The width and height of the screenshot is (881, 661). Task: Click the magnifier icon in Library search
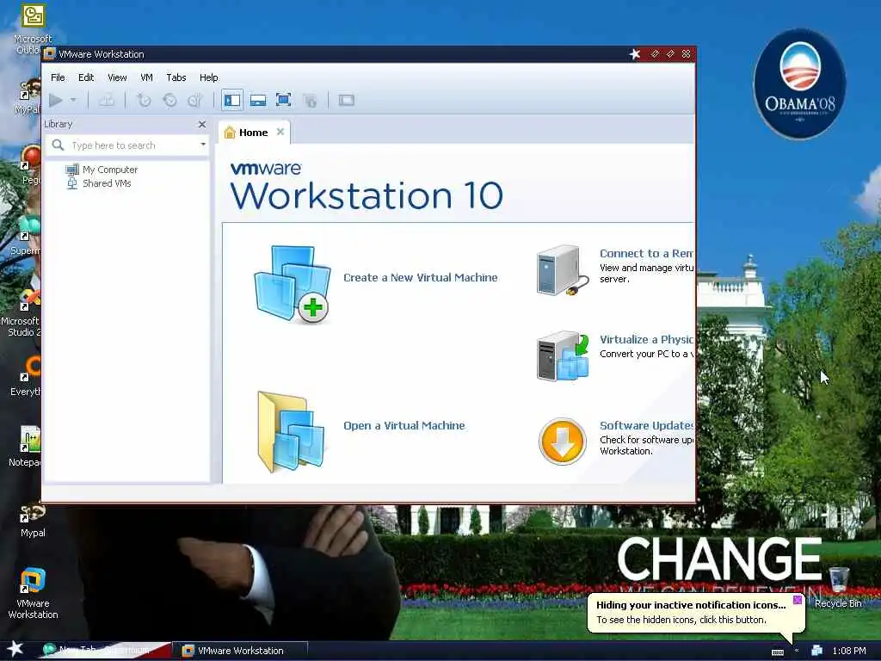point(58,145)
